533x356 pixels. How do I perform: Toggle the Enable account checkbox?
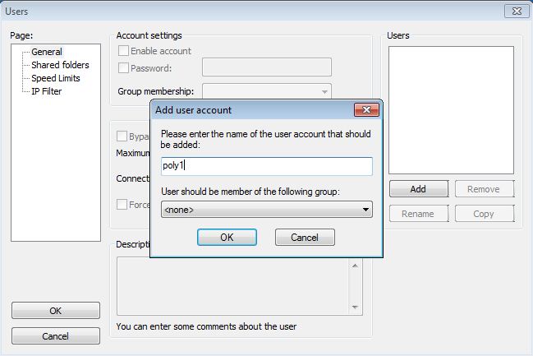(124, 51)
